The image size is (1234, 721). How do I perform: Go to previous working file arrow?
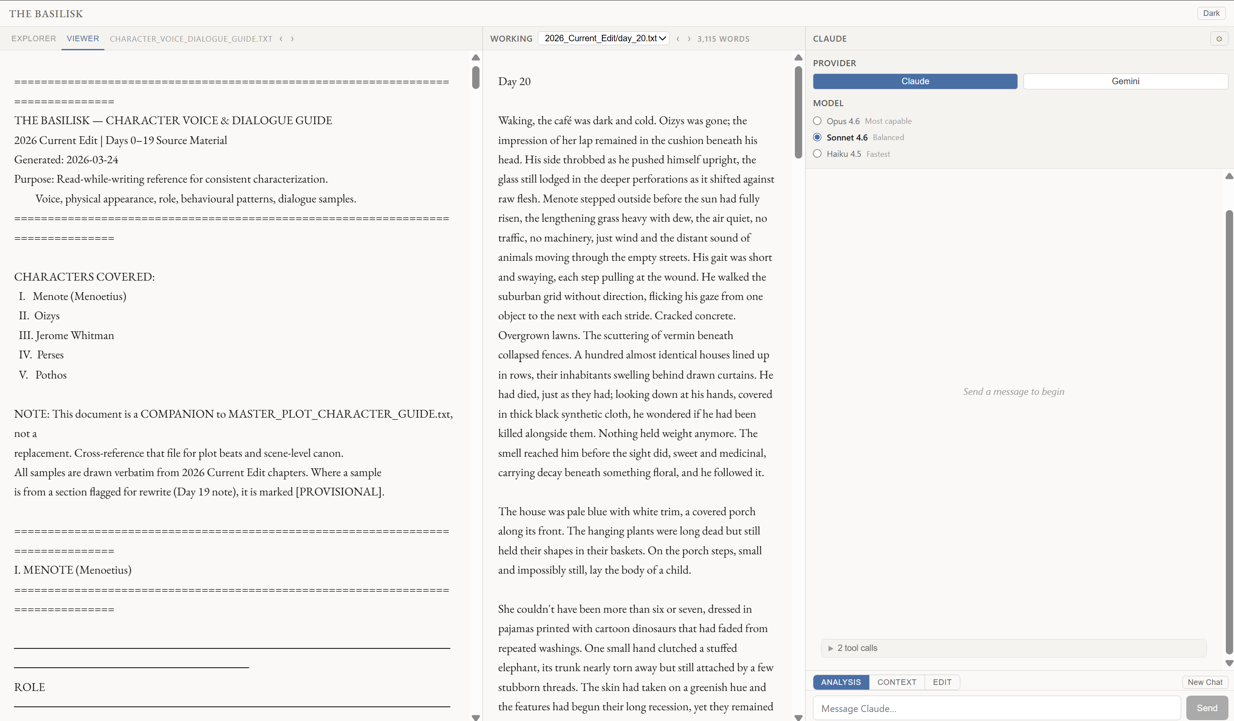(678, 39)
